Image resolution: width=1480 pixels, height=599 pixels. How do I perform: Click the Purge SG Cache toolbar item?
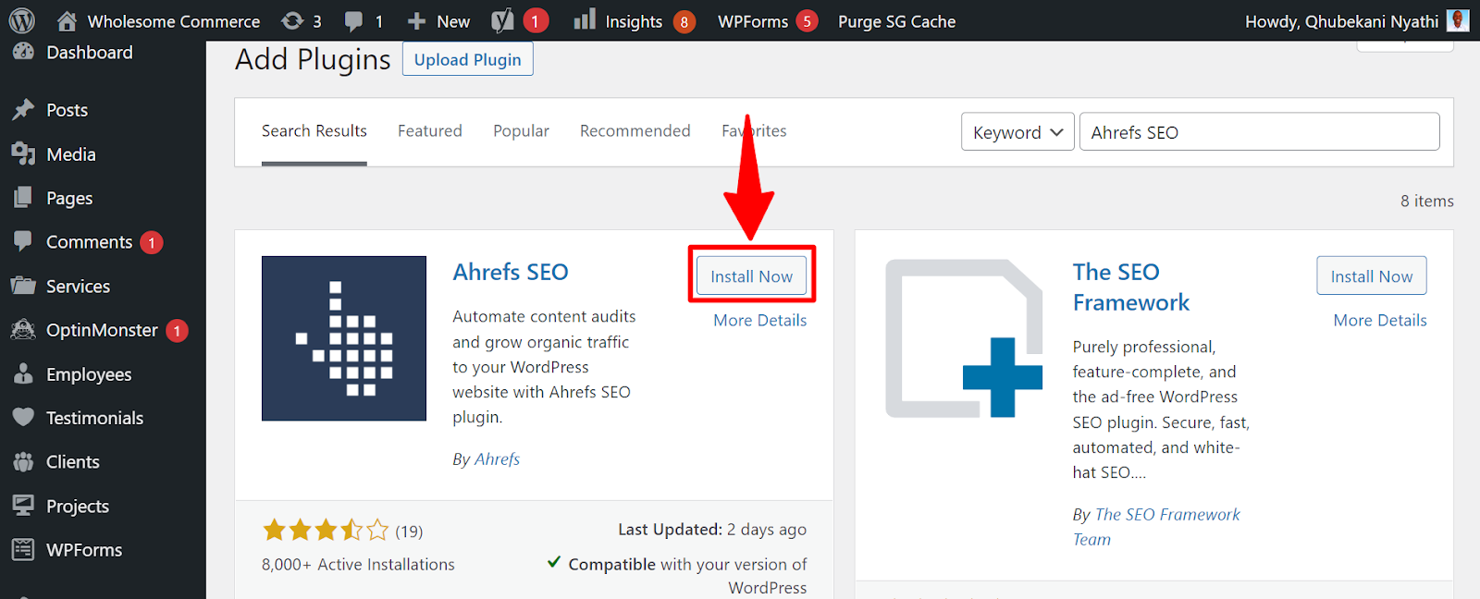896,21
